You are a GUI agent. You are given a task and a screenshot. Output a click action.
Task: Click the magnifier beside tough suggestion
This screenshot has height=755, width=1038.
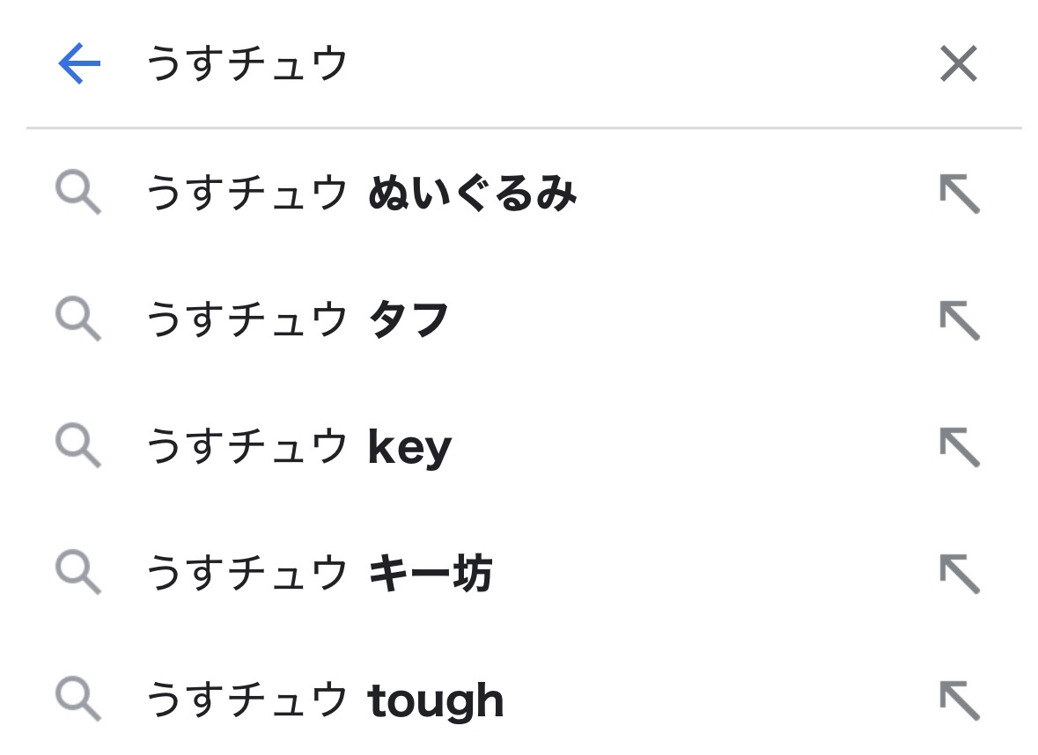click(78, 700)
